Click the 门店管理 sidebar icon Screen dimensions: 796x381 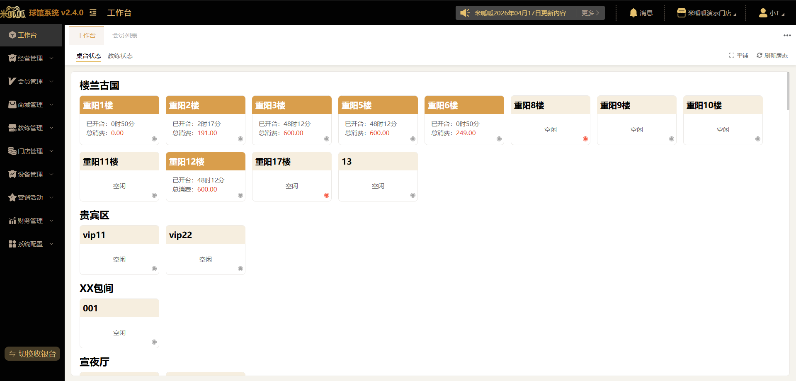pos(12,151)
